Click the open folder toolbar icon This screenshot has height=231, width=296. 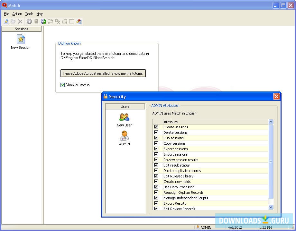pyautogui.click(x=13, y=21)
